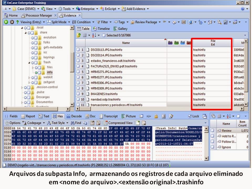Click the dark Forward navigation arrow
Viewport: 252px width, 189px height.
(x=12, y=22)
